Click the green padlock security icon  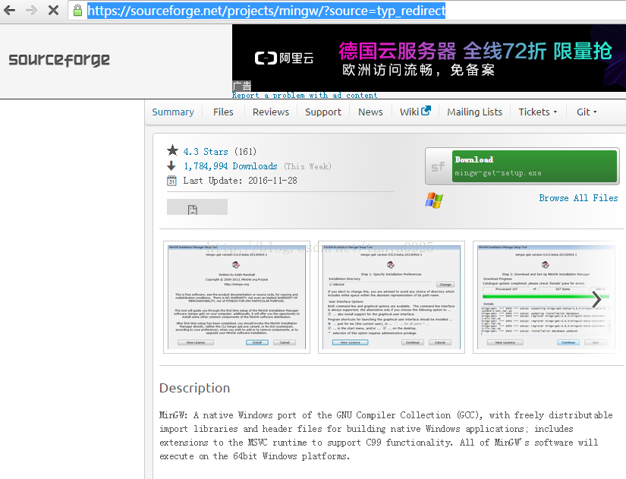pyautogui.click(x=78, y=11)
